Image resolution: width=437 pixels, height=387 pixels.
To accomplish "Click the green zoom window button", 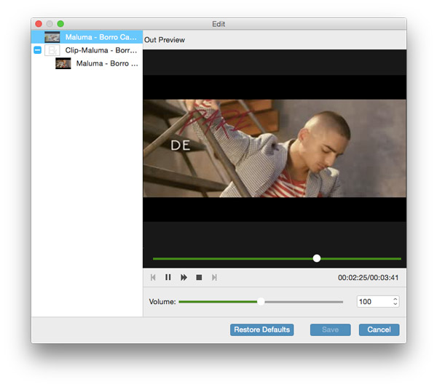I will tap(60, 24).
